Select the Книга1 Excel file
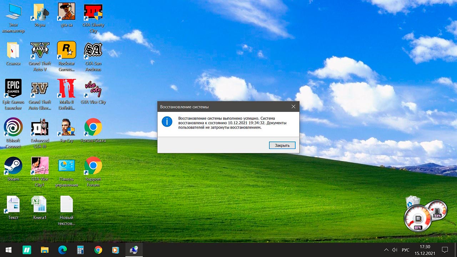Screen dimensions: 457x257 pyautogui.click(x=40, y=208)
